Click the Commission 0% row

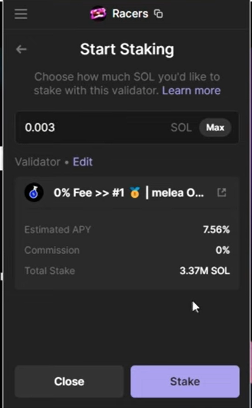(127, 250)
